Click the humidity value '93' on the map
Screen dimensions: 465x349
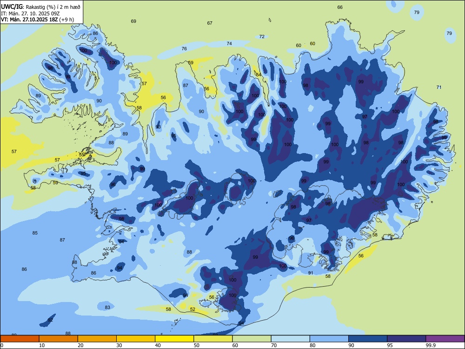tap(158, 127)
